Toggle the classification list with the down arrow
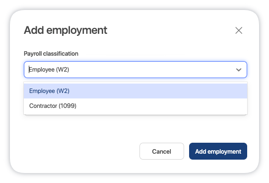The width and height of the screenshot is (269, 183). click(x=239, y=70)
